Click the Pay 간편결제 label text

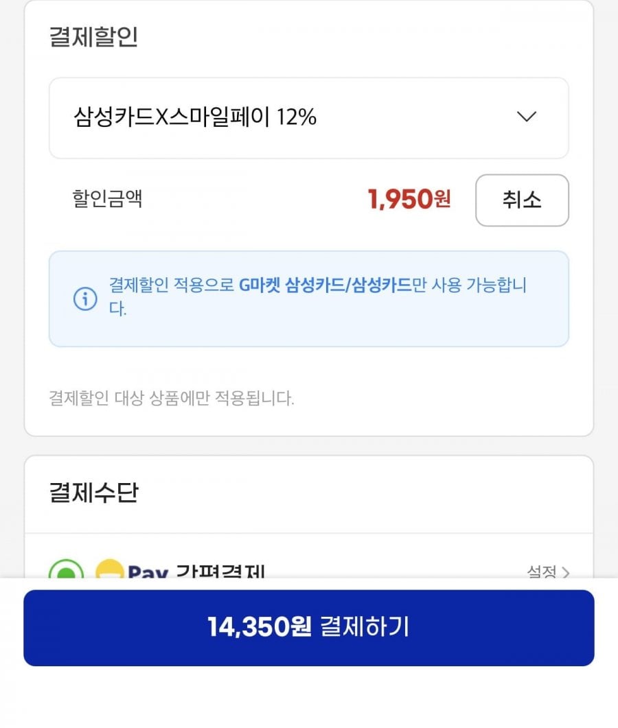(x=196, y=571)
